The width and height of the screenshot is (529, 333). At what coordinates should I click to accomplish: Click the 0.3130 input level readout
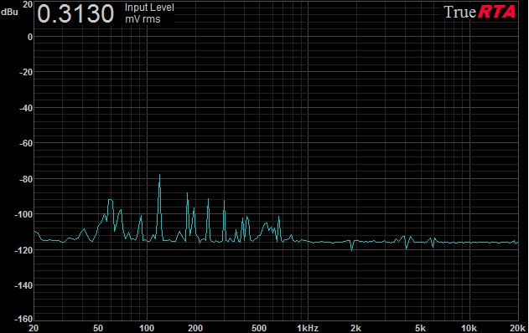point(75,14)
